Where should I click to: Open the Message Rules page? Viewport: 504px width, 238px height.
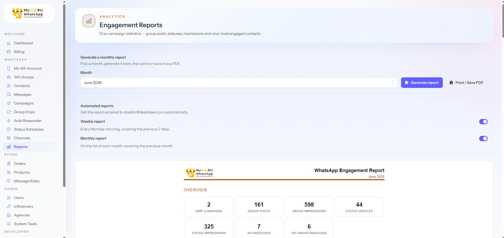[31, 181]
